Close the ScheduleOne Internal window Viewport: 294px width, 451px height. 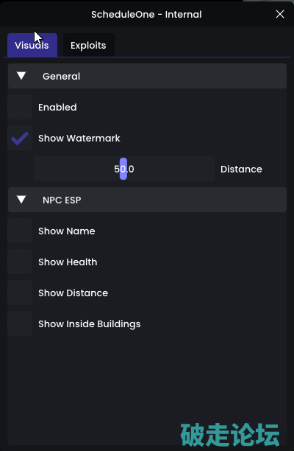pos(279,14)
